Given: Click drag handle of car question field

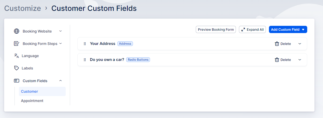Looking at the screenshot, I should (x=85, y=60).
